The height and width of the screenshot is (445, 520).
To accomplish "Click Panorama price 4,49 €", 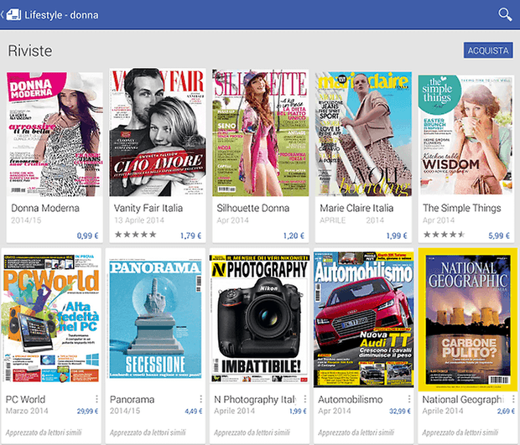I will (194, 411).
